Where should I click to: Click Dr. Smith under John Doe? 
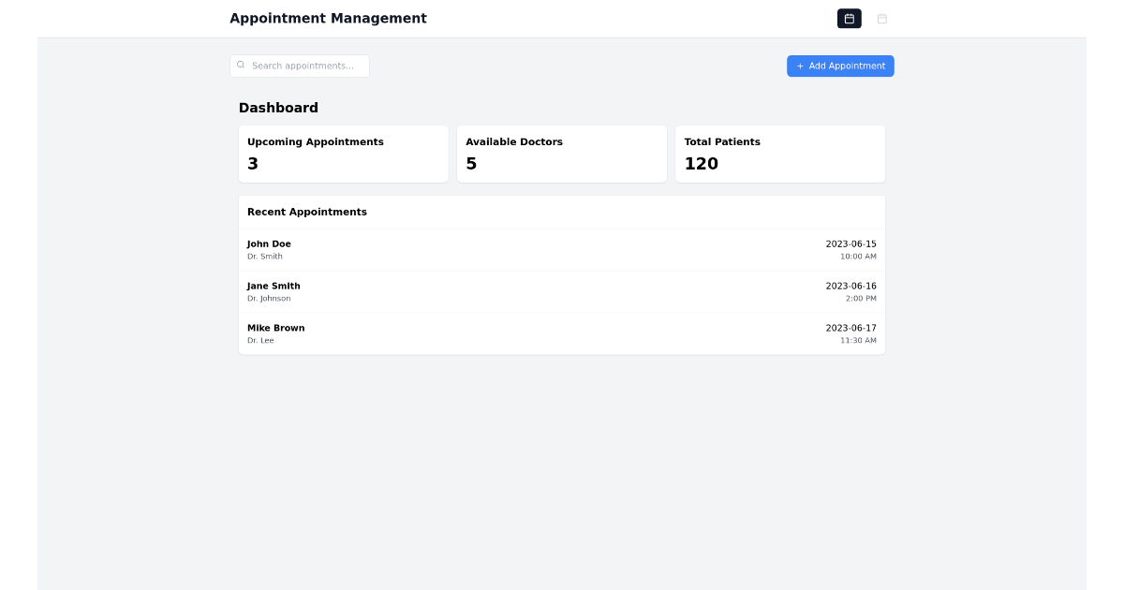pos(265,256)
